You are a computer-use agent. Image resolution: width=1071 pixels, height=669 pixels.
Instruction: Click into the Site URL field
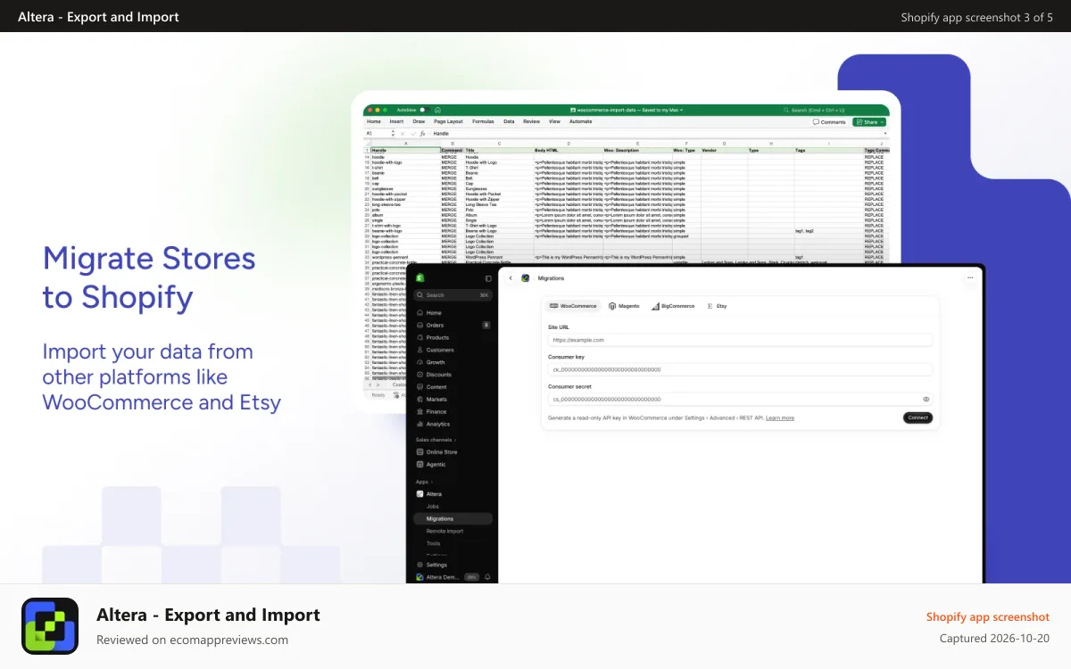pos(740,340)
